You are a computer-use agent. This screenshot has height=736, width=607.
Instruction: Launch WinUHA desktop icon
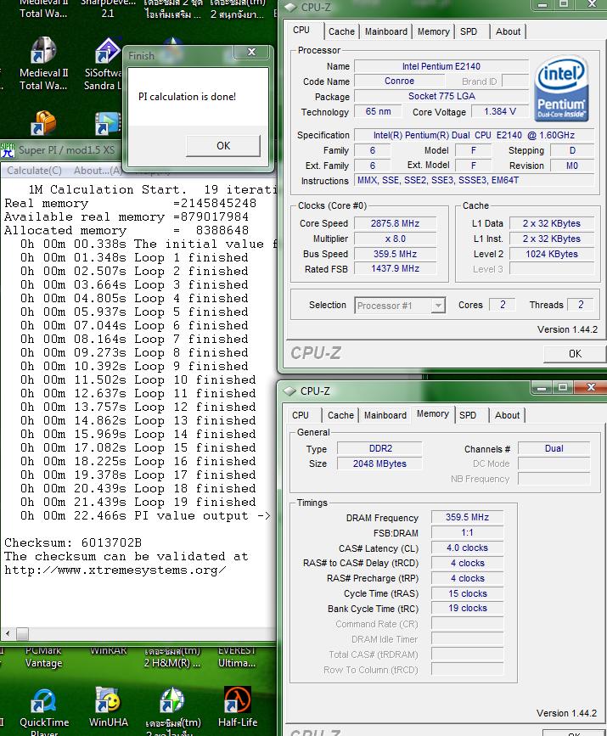109,707
